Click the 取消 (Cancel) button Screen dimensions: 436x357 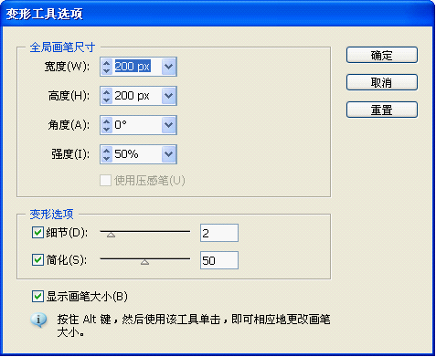[382, 82]
